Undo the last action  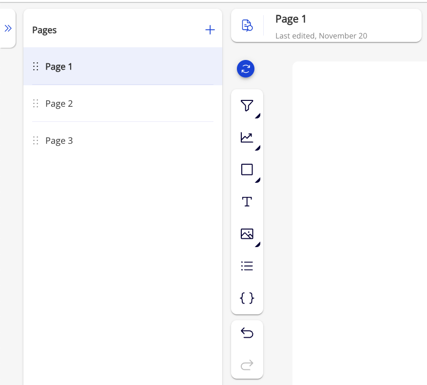(247, 333)
